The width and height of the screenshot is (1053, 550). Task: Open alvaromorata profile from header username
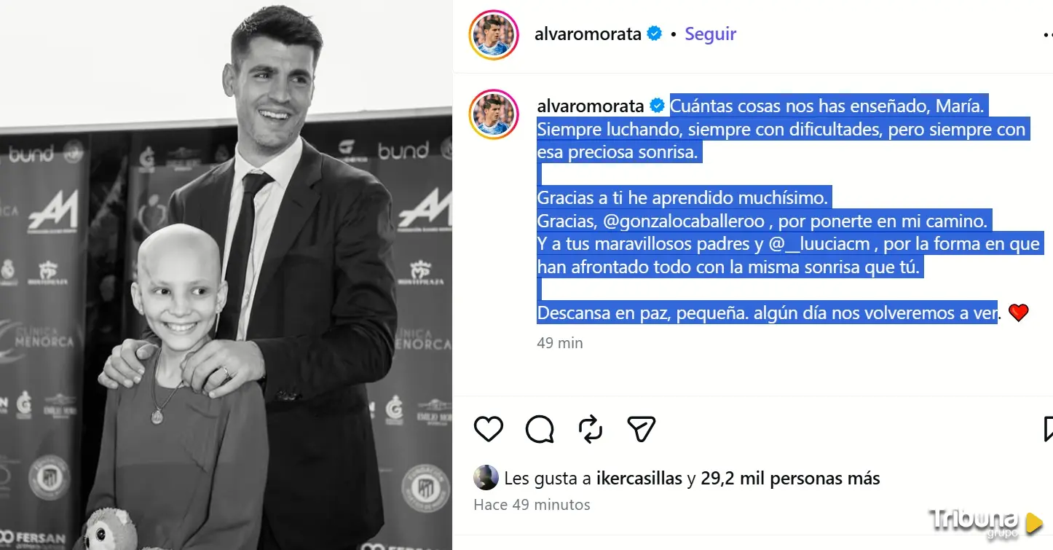pos(588,34)
